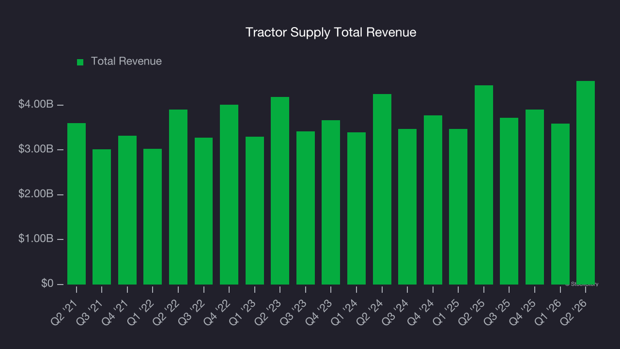Select the Q2 '22 revenue bar
This screenshot has height=349, width=620.
point(178,197)
